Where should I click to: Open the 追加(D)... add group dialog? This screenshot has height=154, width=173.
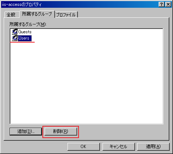coord(26,131)
